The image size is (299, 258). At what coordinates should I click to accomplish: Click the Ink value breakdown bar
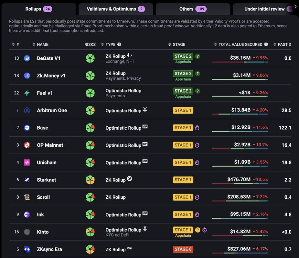point(240,218)
